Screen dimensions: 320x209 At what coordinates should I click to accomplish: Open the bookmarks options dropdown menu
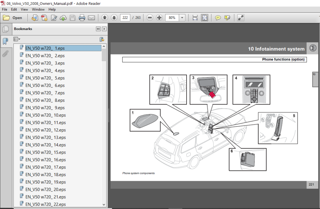pos(17,39)
